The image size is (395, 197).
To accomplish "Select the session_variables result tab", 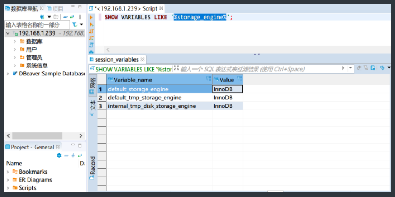I will tap(116, 59).
